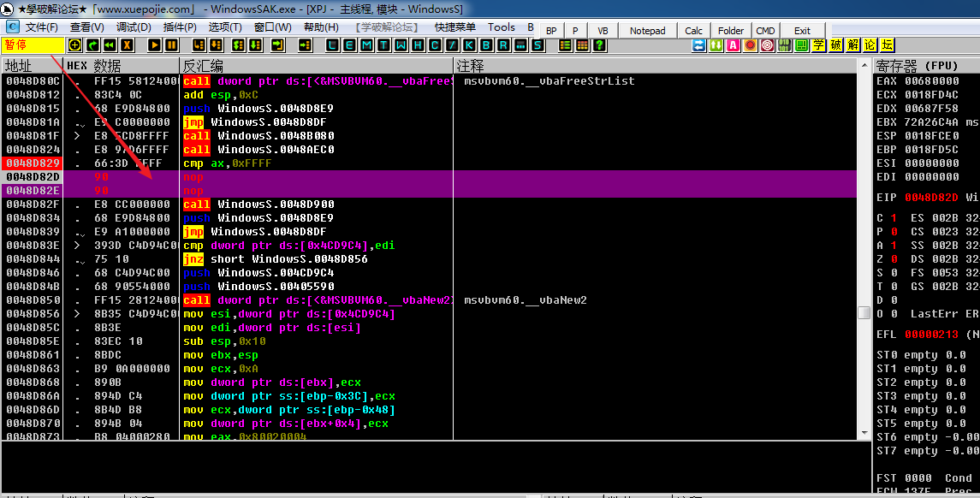Click the Exit button
980x498 pixels.
(x=802, y=31)
